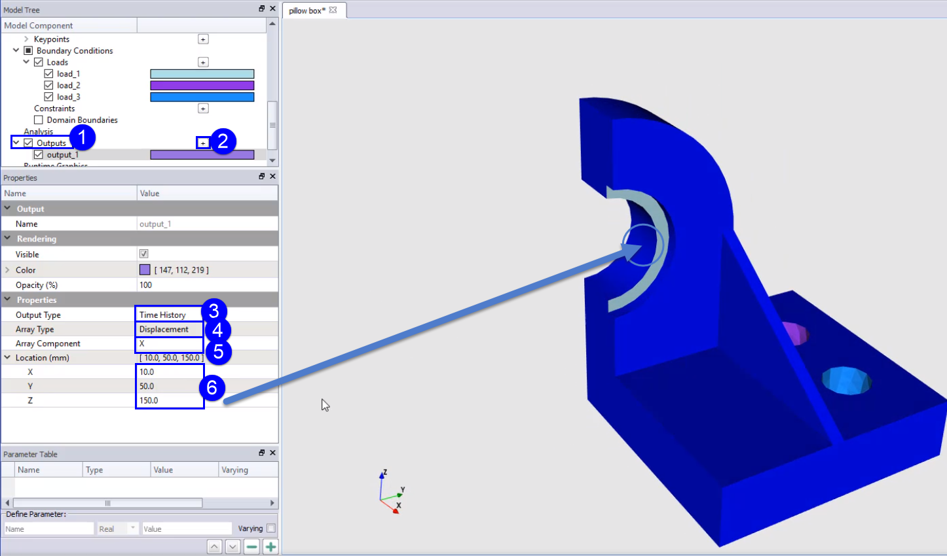The width and height of the screenshot is (947, 556).
Task: Collapse the Rendering properties section
Action: tap(7, 239)
